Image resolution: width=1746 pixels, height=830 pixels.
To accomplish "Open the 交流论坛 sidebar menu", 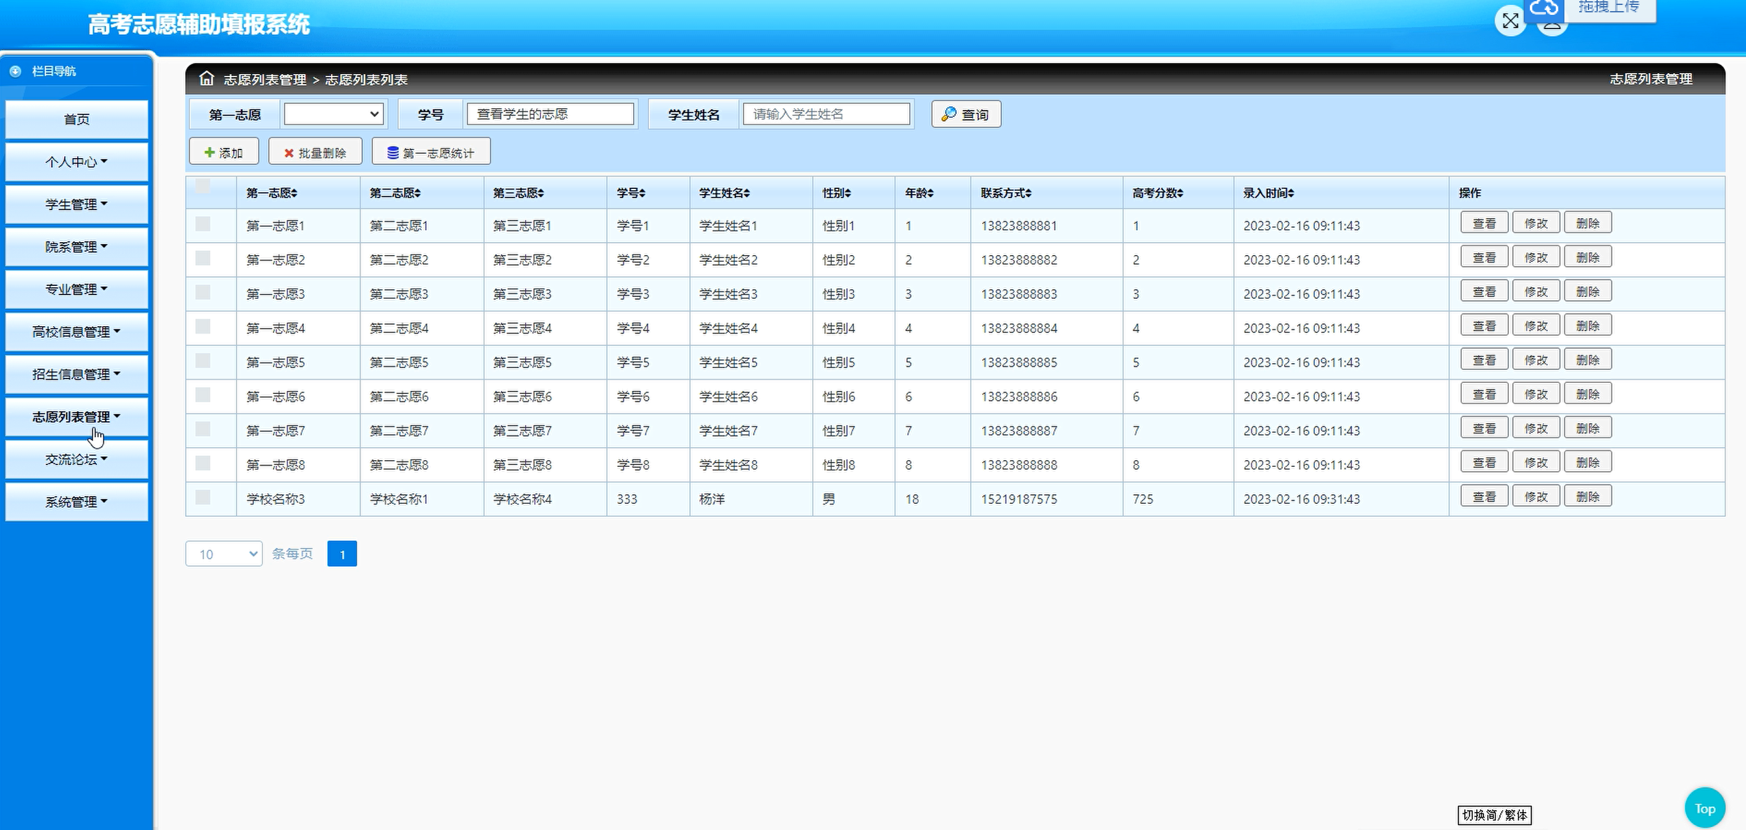I will tap(77, 459).
